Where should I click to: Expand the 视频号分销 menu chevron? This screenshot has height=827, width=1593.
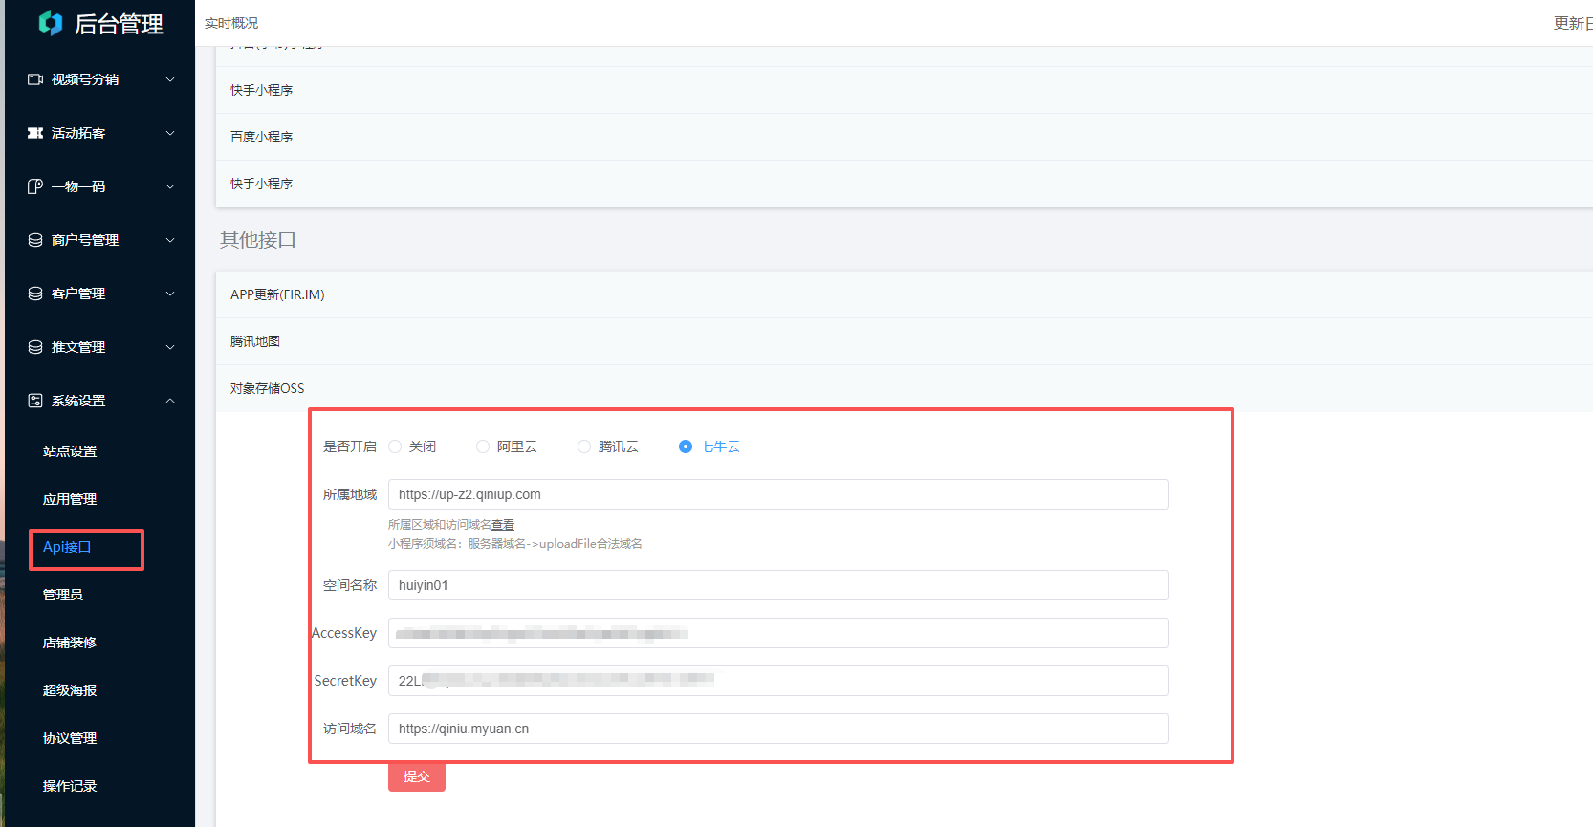[x=170, y=79]
